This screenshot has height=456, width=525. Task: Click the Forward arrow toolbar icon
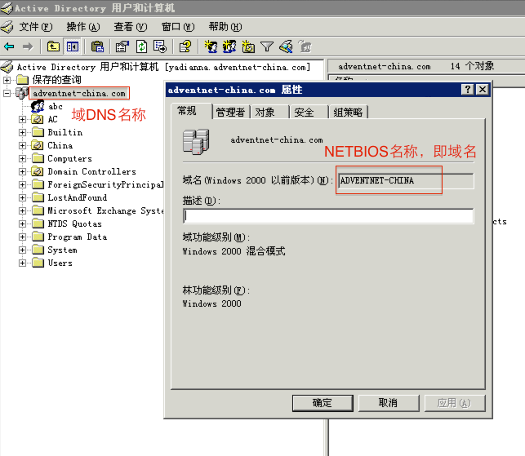coord(28,46)
